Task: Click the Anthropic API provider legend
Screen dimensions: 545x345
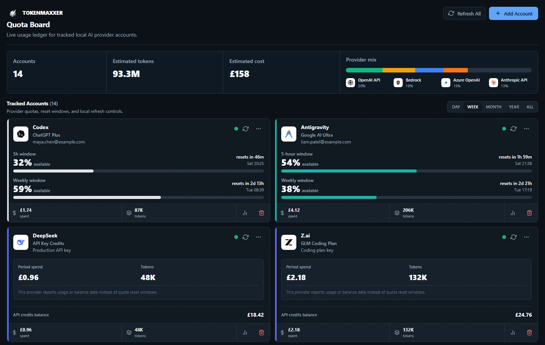Action: tap(508, 83)
